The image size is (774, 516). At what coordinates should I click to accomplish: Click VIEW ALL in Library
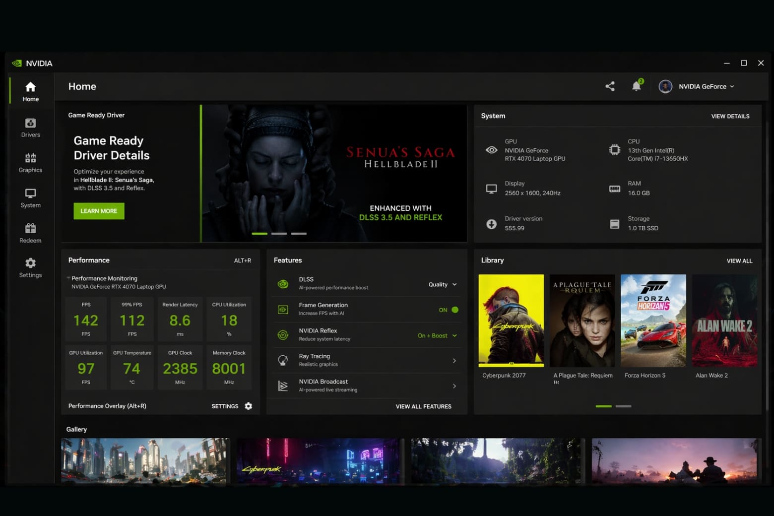pos(739,260)
